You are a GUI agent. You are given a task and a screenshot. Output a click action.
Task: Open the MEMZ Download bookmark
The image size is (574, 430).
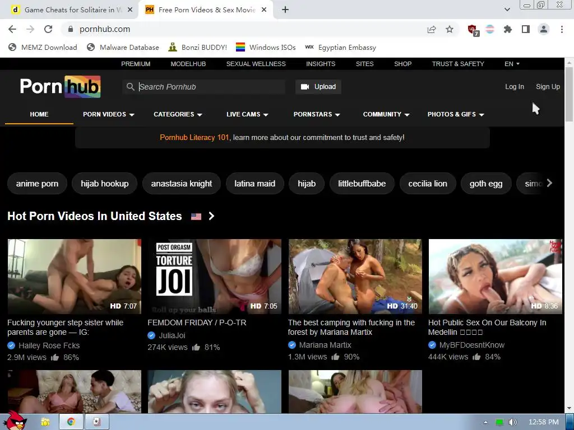click(x=43, y=47)
